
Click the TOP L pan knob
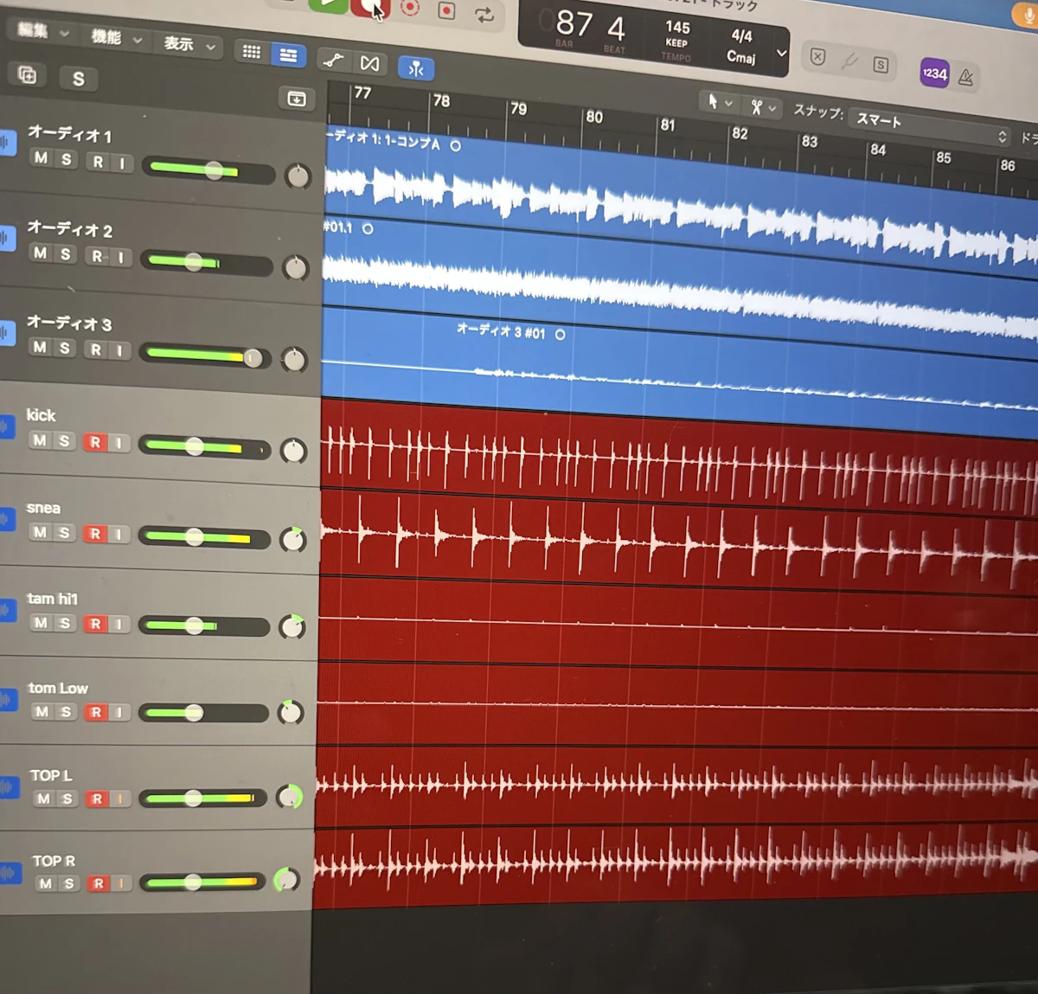tap(289, 797)
